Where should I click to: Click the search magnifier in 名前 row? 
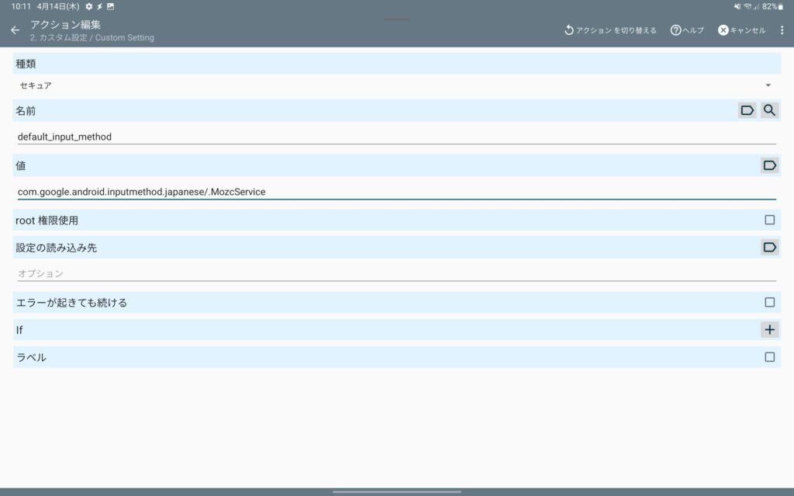click(769, 110)
